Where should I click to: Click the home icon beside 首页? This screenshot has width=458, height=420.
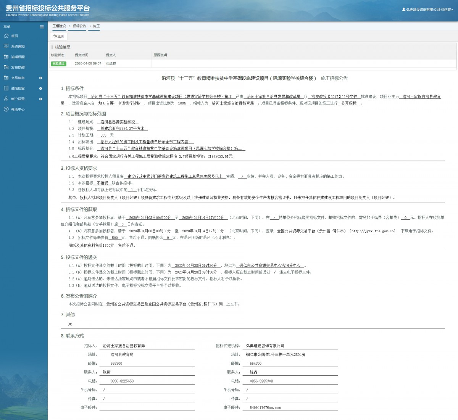point(6,36)
